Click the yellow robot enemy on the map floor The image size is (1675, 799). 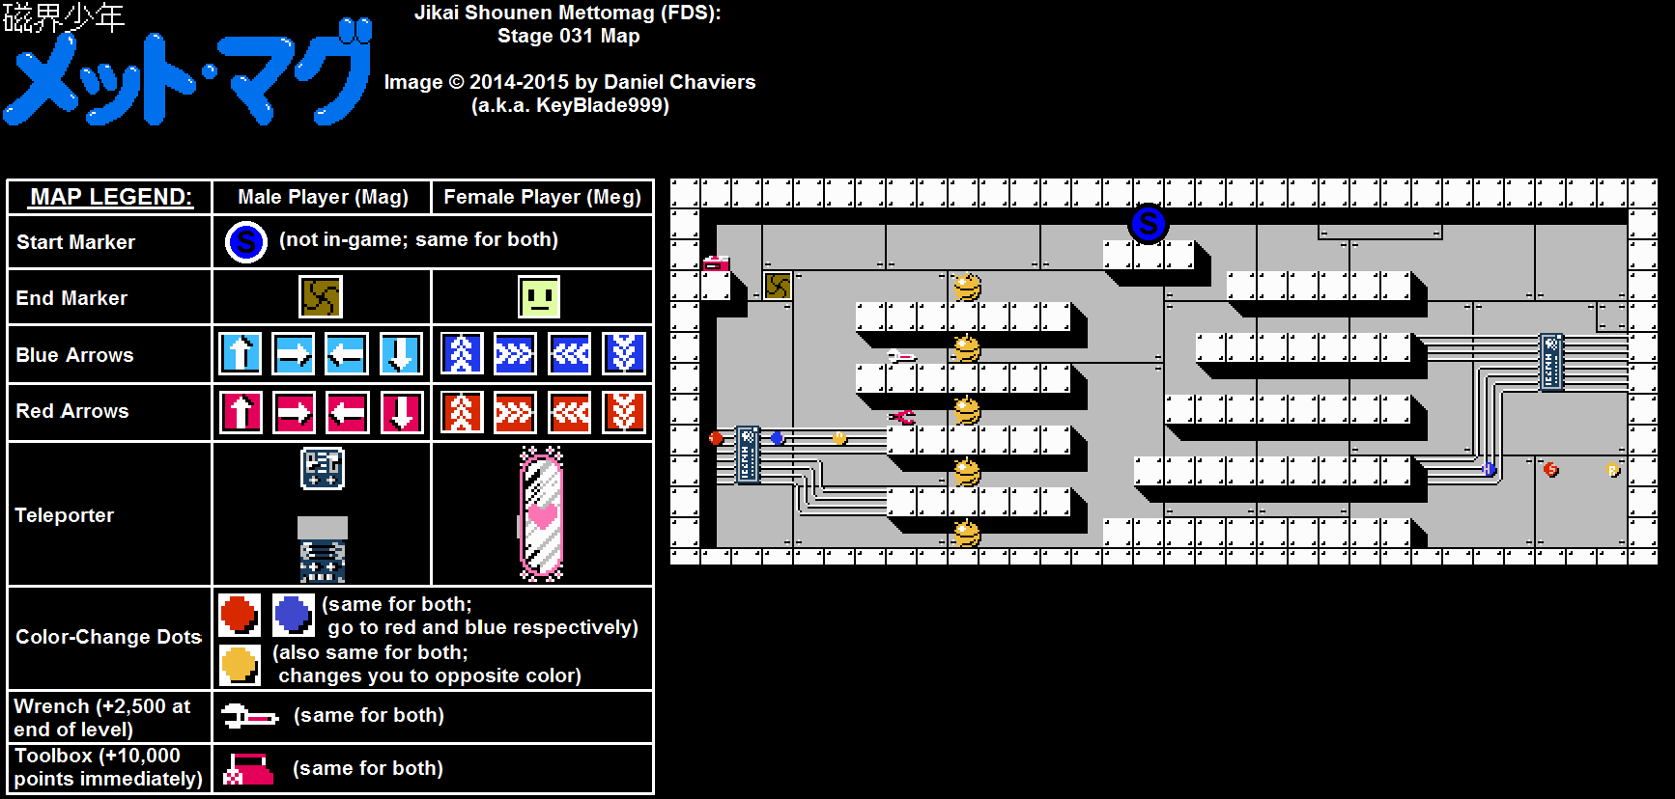pyautogui.click(x=967, y=534)
